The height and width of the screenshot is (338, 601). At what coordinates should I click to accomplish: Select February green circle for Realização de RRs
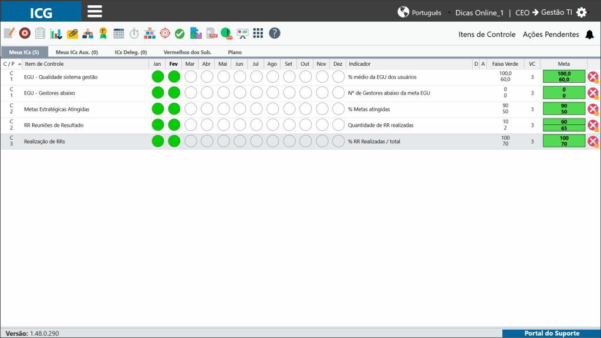(174, 141)
